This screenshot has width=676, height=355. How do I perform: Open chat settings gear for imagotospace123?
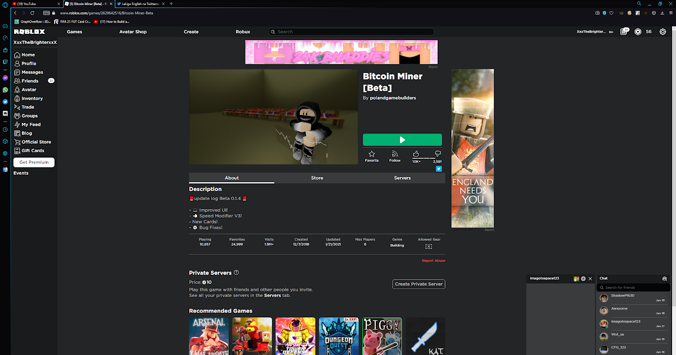point(583,278)
